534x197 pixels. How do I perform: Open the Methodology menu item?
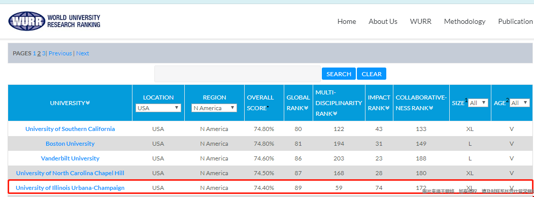(464, 21)
